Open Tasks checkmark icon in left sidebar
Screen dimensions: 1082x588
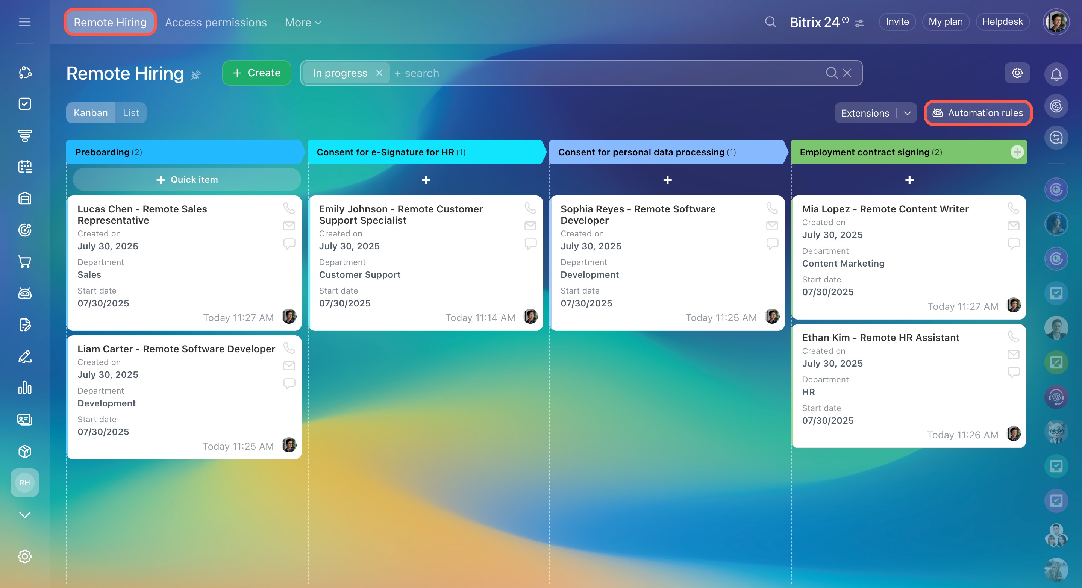click(x=25, y=104)
